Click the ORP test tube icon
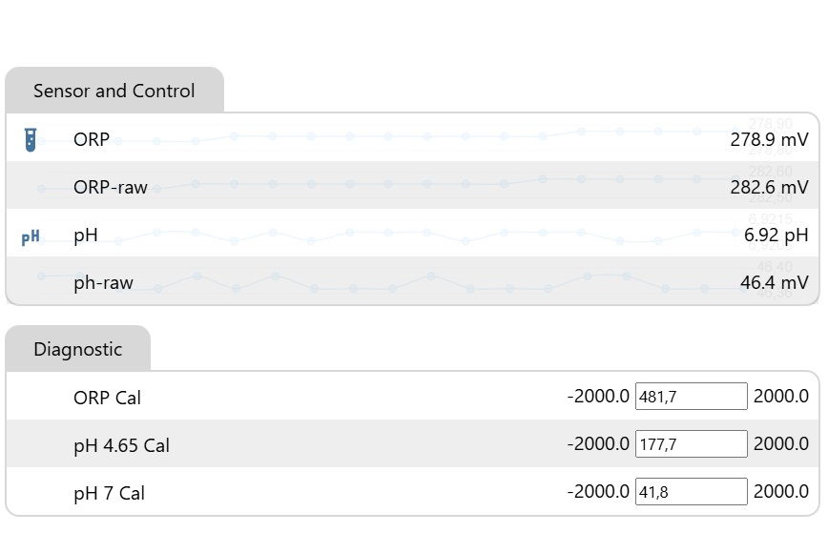 (x=31, y=140)
